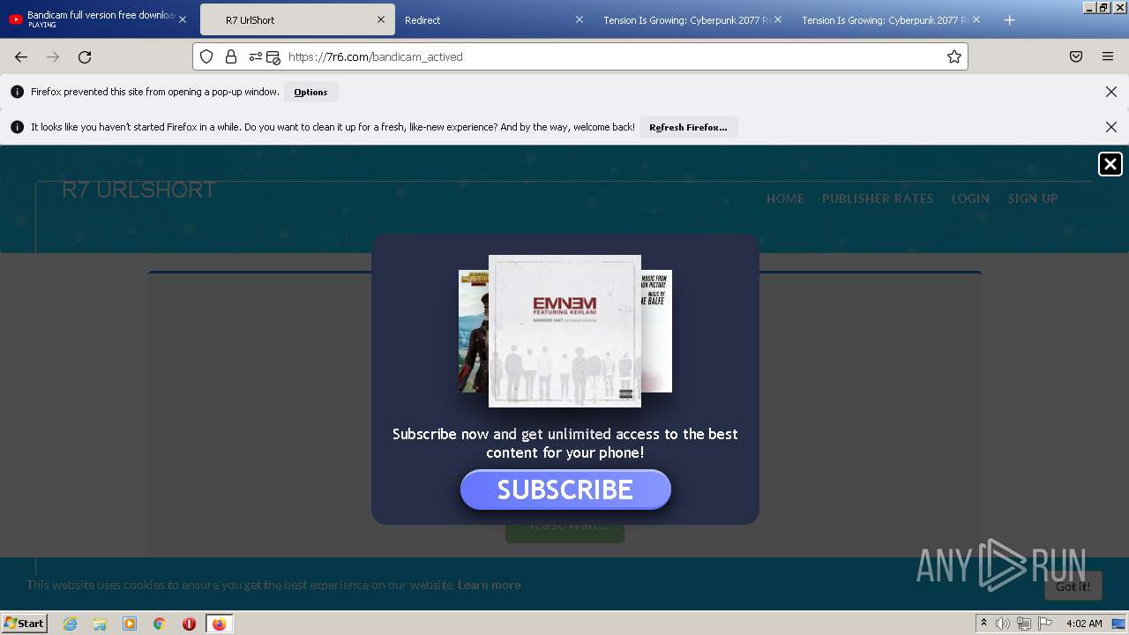The image size is (1129, 635).
Task: Open the Windows Start menu
Action: point(25,623)
